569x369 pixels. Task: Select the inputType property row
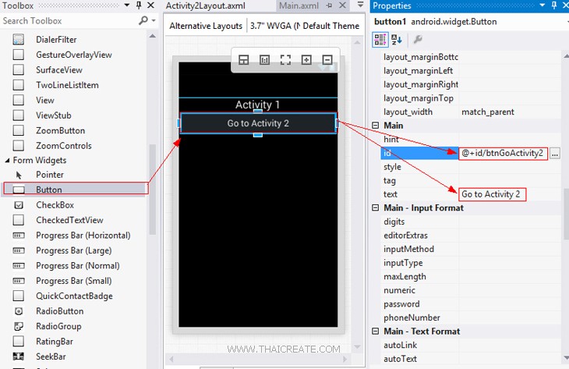tap(470, 263)
